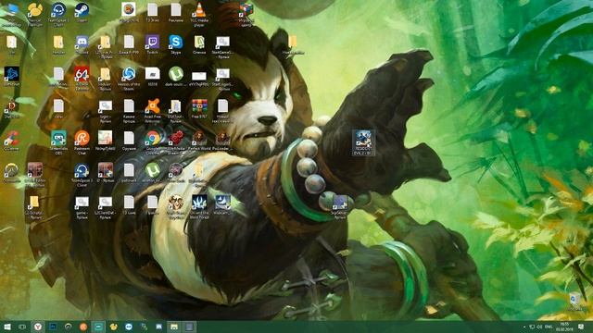Select Heroes of the Storm icon

[129, 78]
